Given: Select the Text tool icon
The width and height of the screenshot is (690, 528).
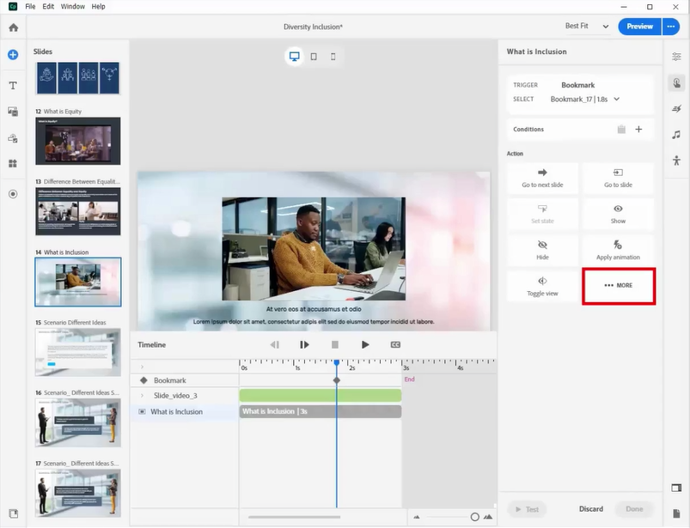Looking at the screenshot, I should pos(13,85).
